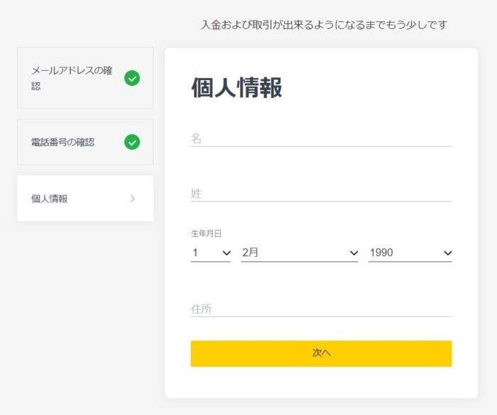This screenshot has width=497, height=415.
Task: Select the 電話番号の確認 step
Action: click(x=85, y=142)
